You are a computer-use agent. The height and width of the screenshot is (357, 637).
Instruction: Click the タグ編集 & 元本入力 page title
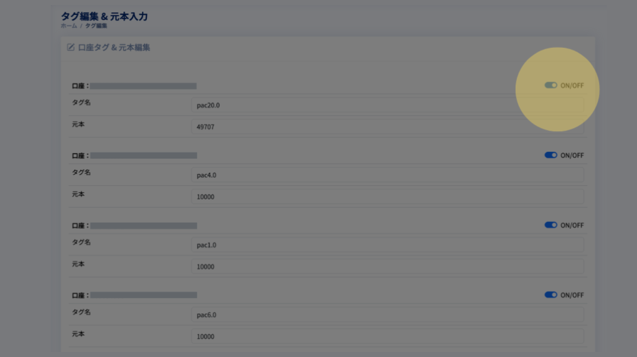pos(105,16)
